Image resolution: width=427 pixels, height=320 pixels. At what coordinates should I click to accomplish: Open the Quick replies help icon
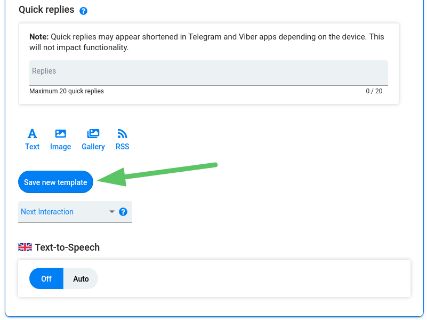83,11
